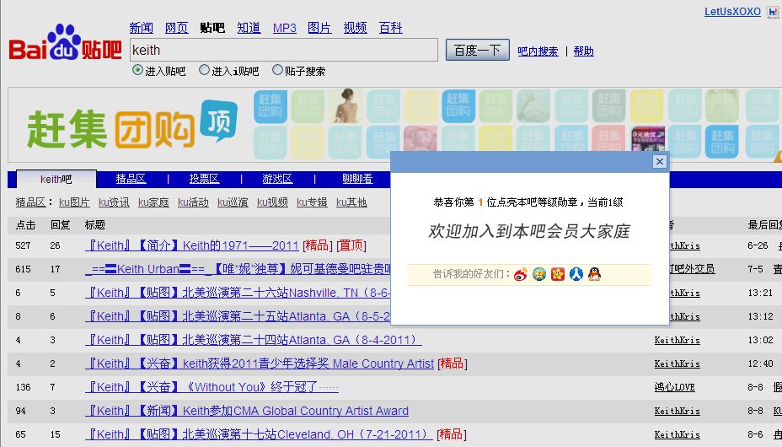Open the 吧内搜索 link
Screen dimensions: 782x447
(538, 51)
